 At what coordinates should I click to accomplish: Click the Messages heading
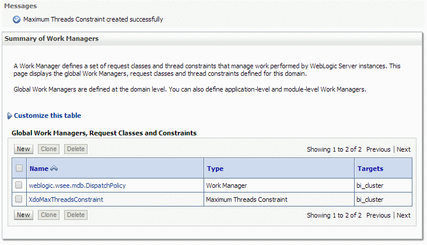[20, 6]
